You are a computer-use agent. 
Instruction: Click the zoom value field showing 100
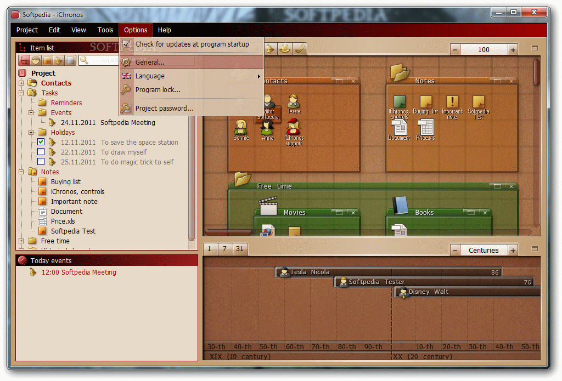[x=484, y=49]
